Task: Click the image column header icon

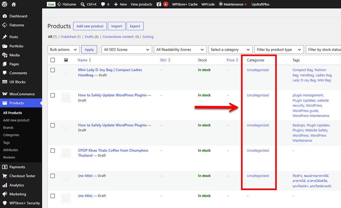Action: tap(66, 60)
